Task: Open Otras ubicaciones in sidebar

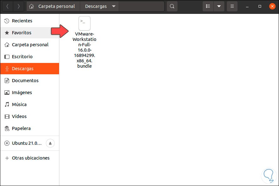Action: (30, 158)
